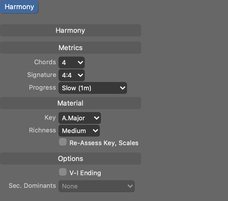The width and height of the screenshot is (228, 201).
Task: Open the Chords count dropdown
Action: pyautogui.click(x=71, y=62)
